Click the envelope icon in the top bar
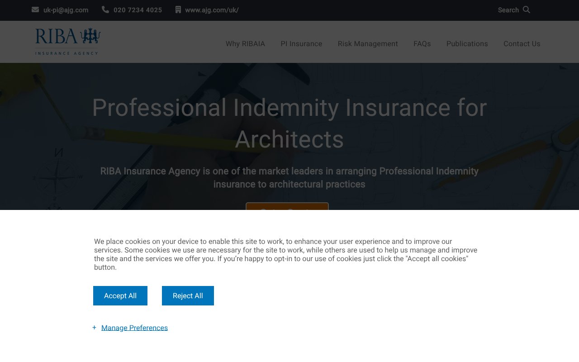The width and height of the screenshot is (579, 362). 34,10
